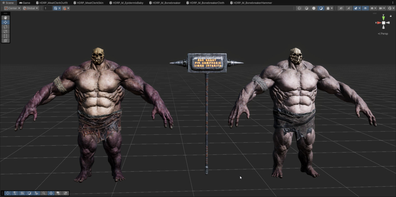Open the HDRP_MeatClerkSkin tab
The image size is (396, 197).
[x=88, y=3]
